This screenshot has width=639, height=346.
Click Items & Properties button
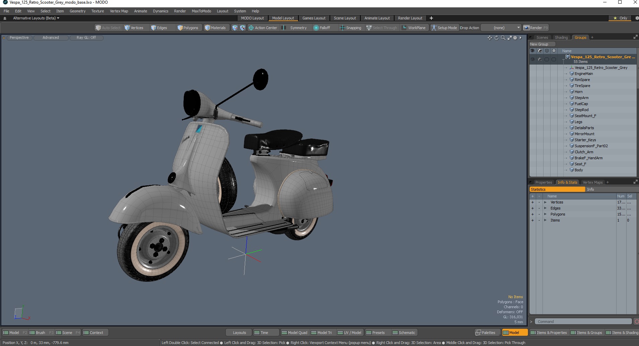coord(549,333)
